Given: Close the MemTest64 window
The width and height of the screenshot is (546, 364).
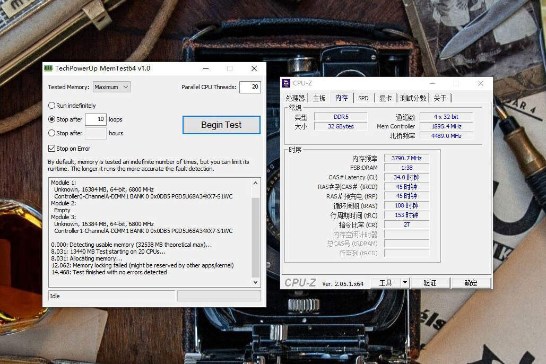Looking at the screenshot, I should point(254,68).
